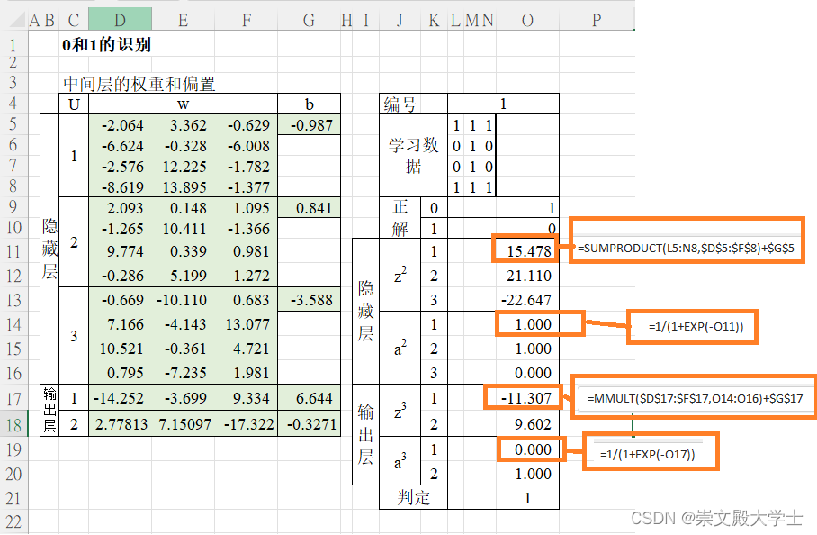This screenshot has height=535, width=817.
Task: Select output weight cell 9.334
Action: (x=246, y=398)
